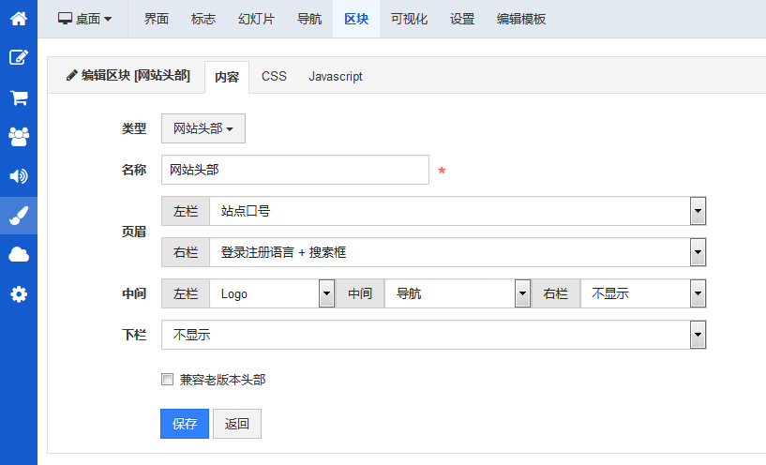Select the users group sidebar icon

click(18, 137)
